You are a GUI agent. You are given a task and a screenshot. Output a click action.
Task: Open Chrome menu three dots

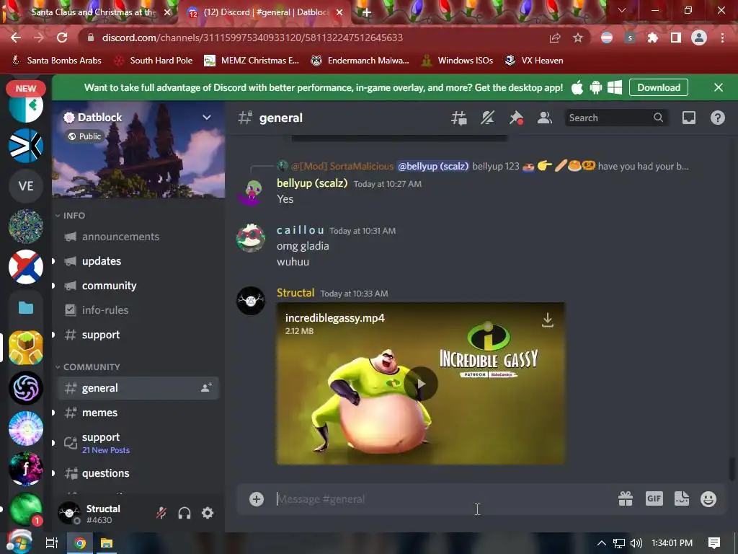722,38
